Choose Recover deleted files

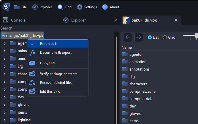click(58, 83)
